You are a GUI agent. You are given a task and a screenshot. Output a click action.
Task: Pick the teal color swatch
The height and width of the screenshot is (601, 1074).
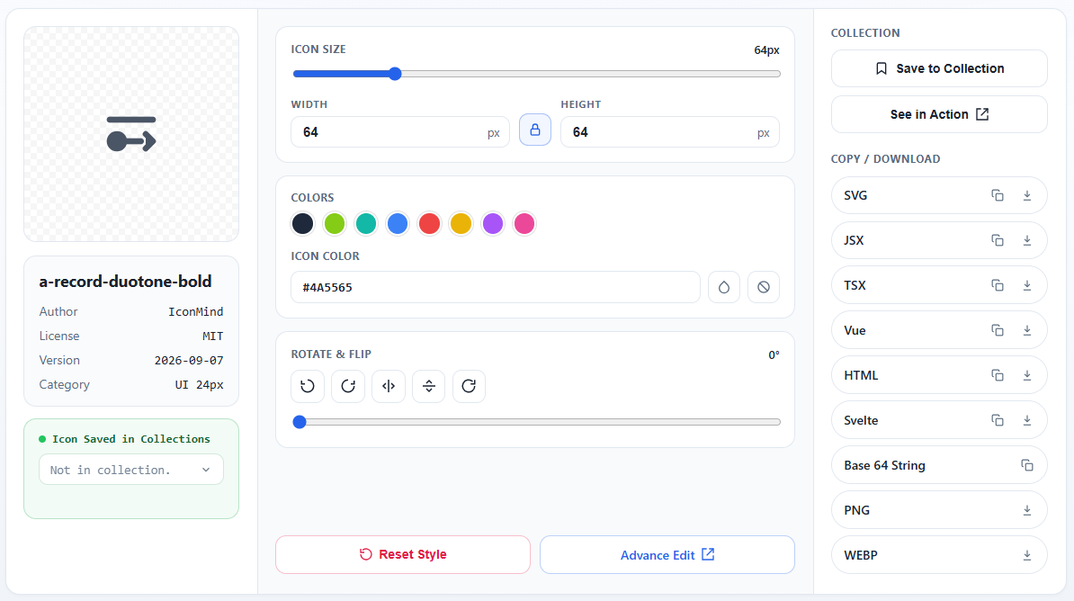[366, 223]
